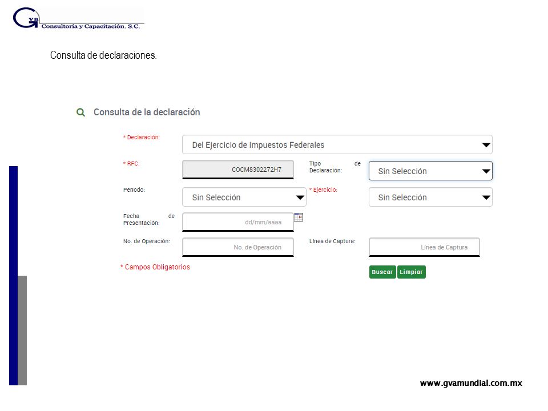
Task: Click the 'No. de Operación:' label
Action: (147, 241)
